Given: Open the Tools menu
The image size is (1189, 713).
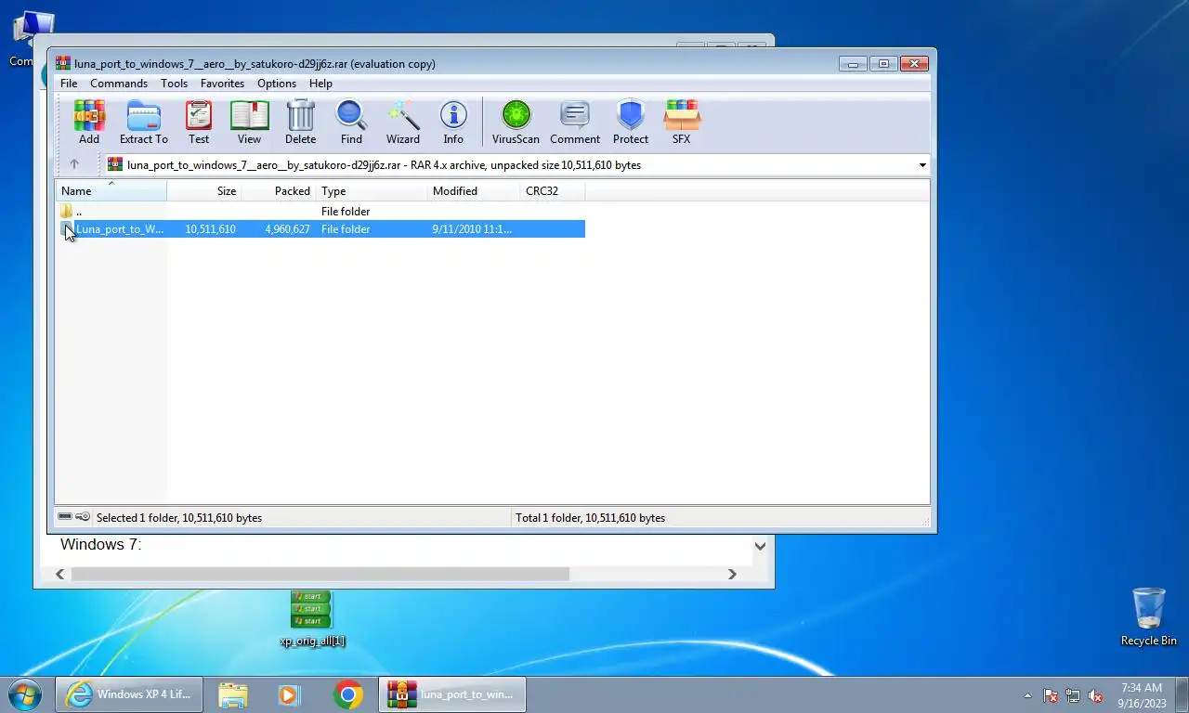Looking at the screenshot, I should pos(174,84).
